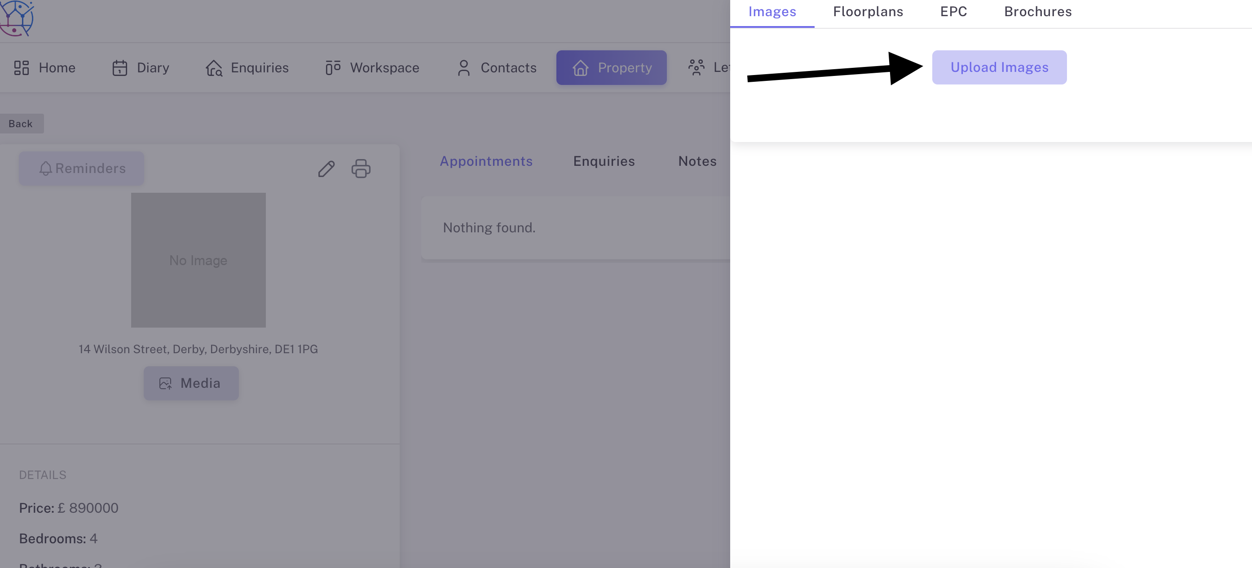1252x568 pixels.
Task: Click the Property house icon
Action: click(581, 67)
